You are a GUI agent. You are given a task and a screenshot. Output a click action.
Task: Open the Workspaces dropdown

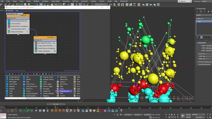(x=207, y=1)
